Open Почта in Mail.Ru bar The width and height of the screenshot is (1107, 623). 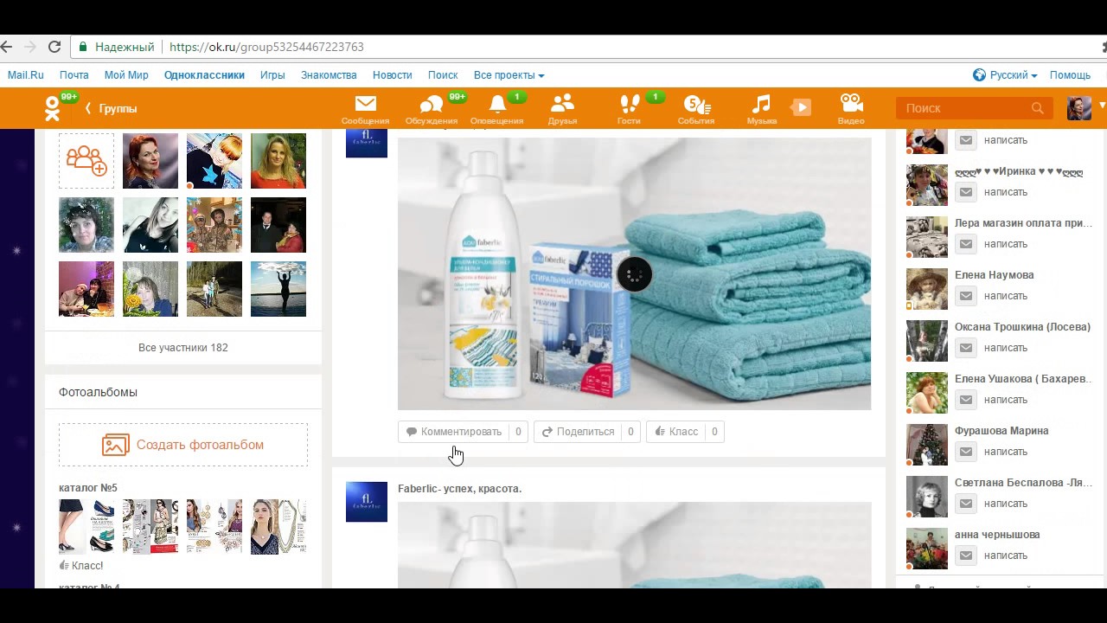tap(74, 75)
